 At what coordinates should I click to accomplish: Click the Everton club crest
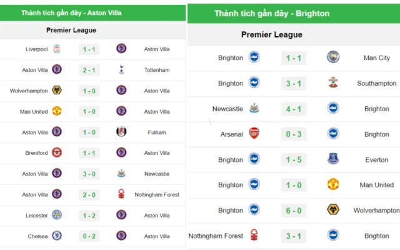(x=333, y=159)
